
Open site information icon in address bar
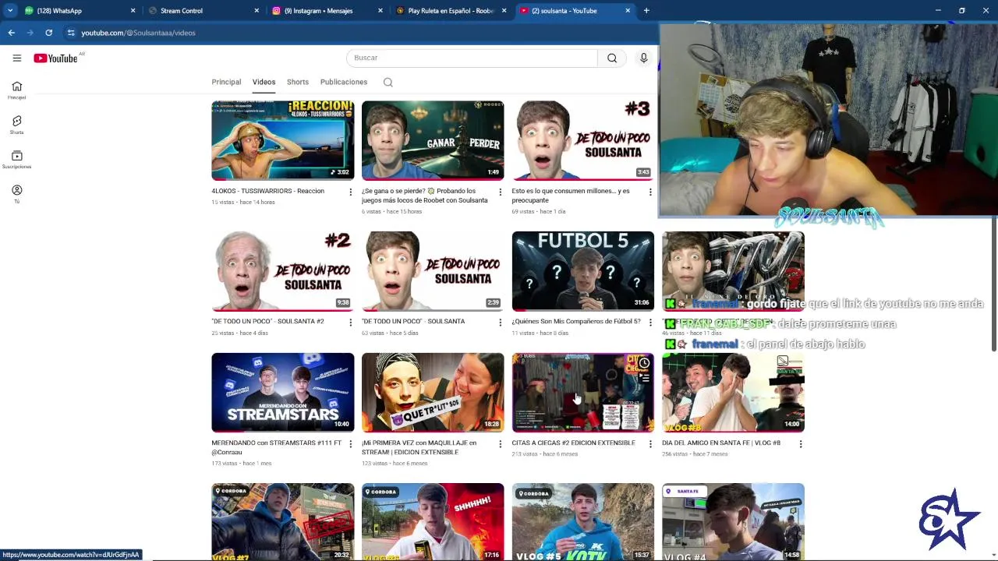click(x=71, y=33)
